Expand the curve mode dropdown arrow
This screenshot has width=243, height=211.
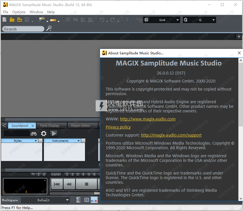[x=47, y=21]
